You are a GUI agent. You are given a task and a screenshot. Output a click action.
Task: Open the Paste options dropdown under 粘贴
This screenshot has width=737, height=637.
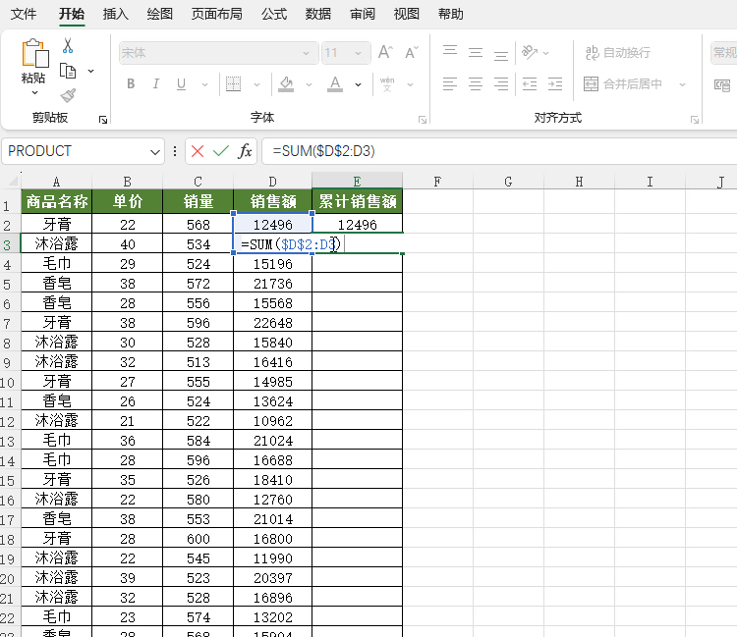pyautogui.click(x=34, y=92)
